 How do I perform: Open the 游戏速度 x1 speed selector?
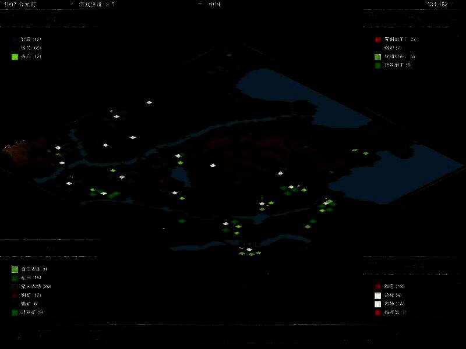(97, 4)
